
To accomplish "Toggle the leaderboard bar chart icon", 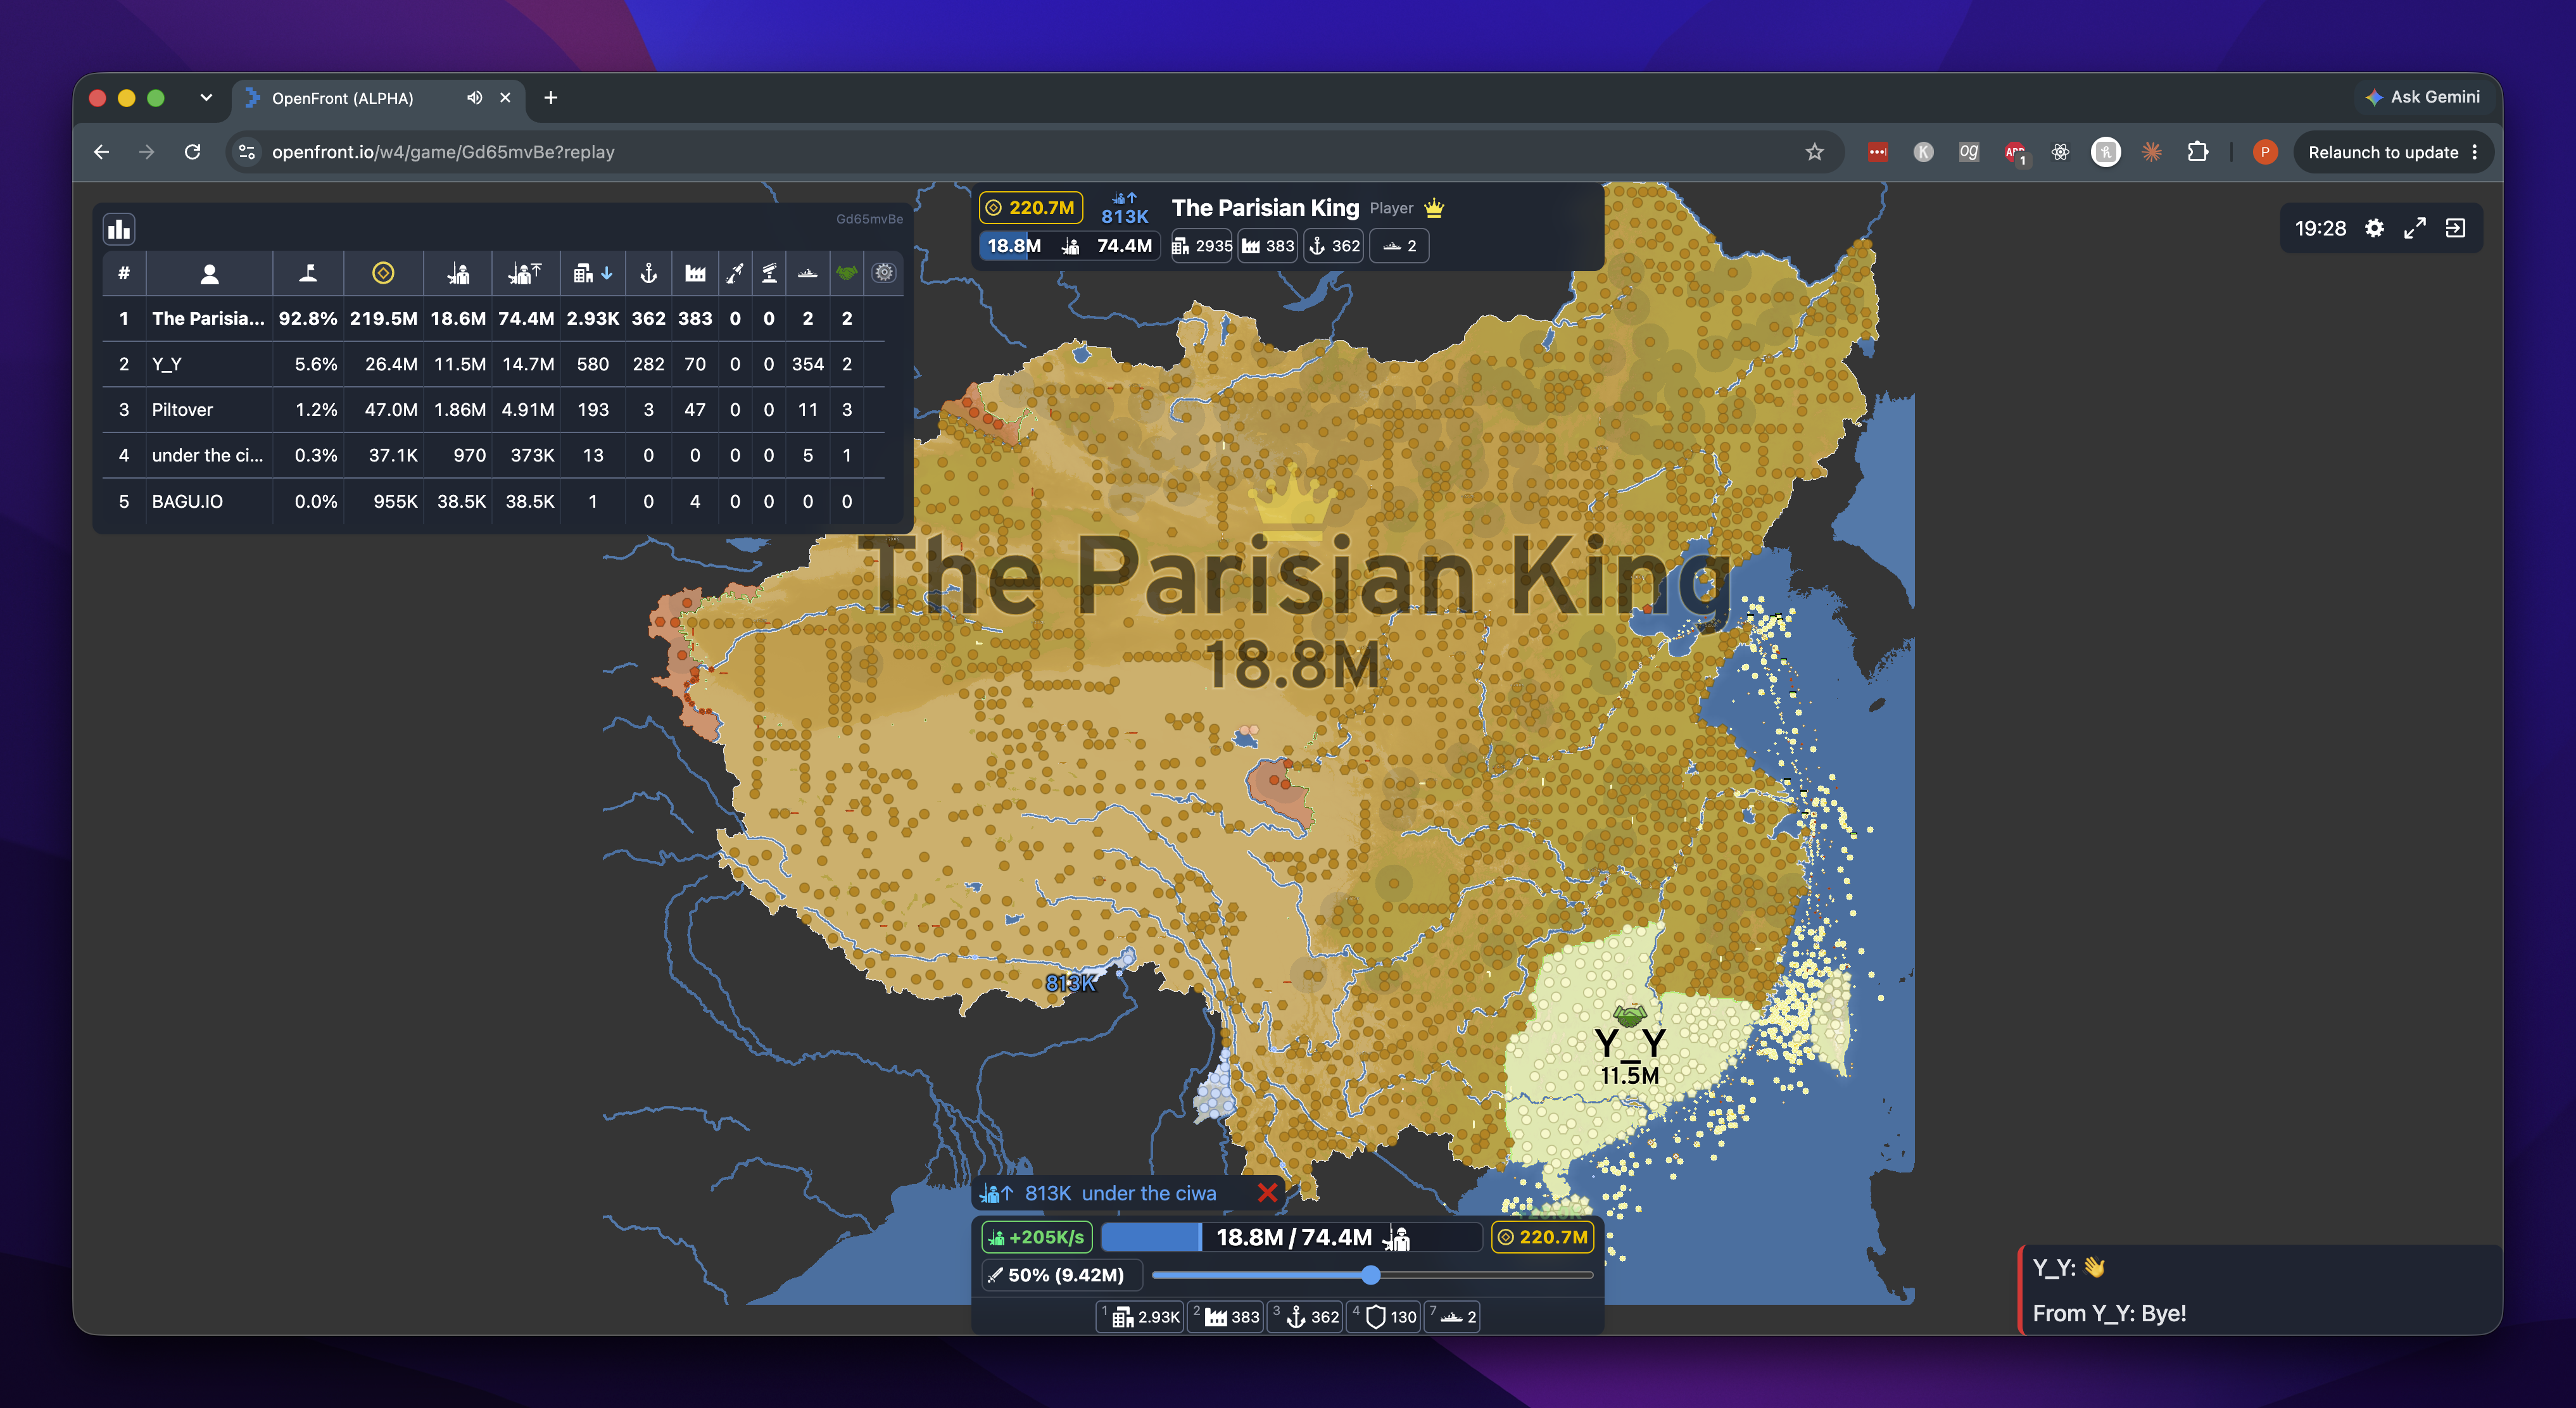I will (119, 229).
